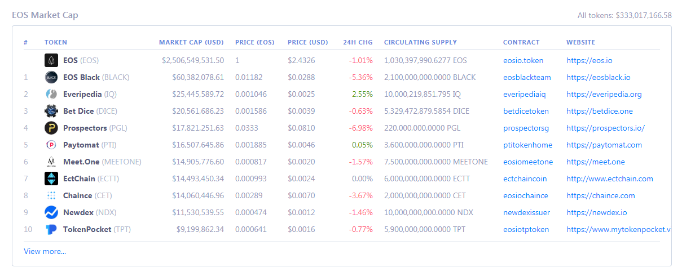This screenshot has height=272, width=682.
Task: Click the $60,382,078.61 market cap value
Action: pos(198,77)
